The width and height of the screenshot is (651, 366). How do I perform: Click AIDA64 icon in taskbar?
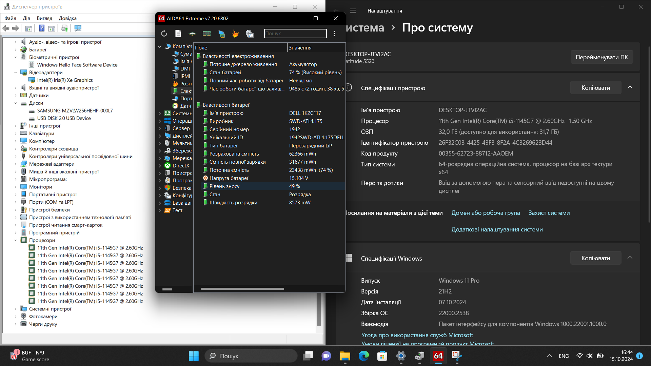click(438, 356)
